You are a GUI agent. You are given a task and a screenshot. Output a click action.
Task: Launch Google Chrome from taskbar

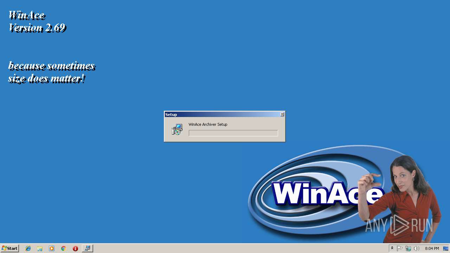click(63, 248)
